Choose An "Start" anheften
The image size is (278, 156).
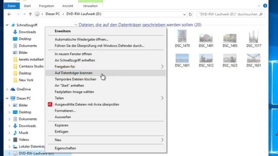(106, 85)
